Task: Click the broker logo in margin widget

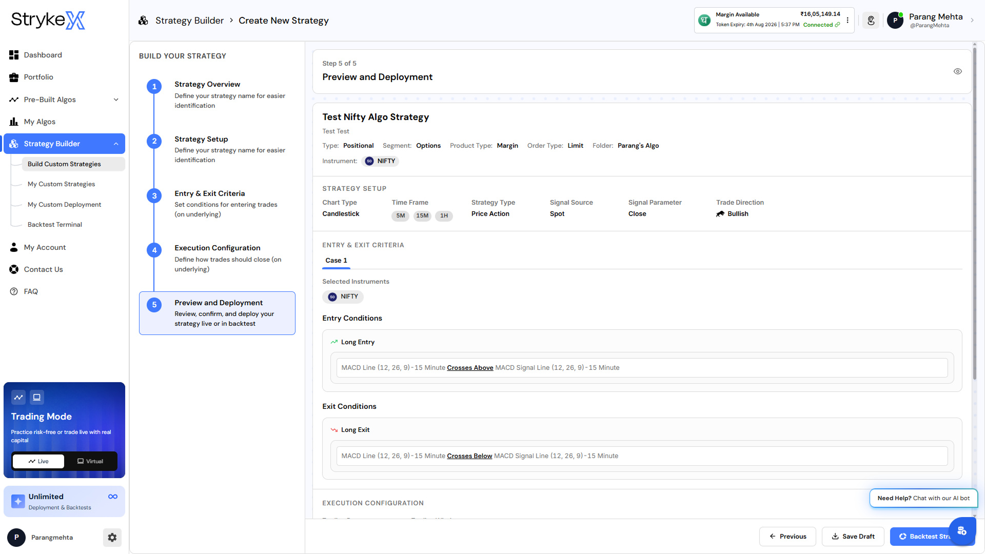Action: tap(705, 20)
